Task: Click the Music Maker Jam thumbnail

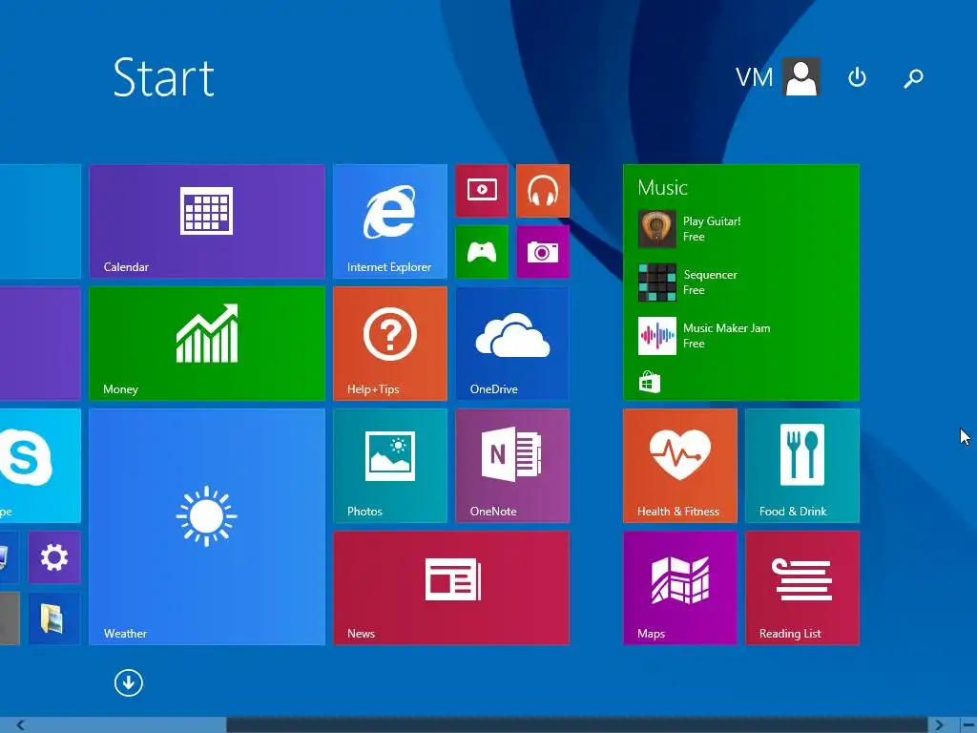Action: 656,336
